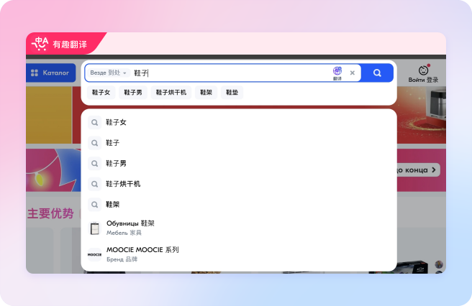Select the 鞋架 suggestion chip
Screen dimensions: 472x306
coord(206,92)
